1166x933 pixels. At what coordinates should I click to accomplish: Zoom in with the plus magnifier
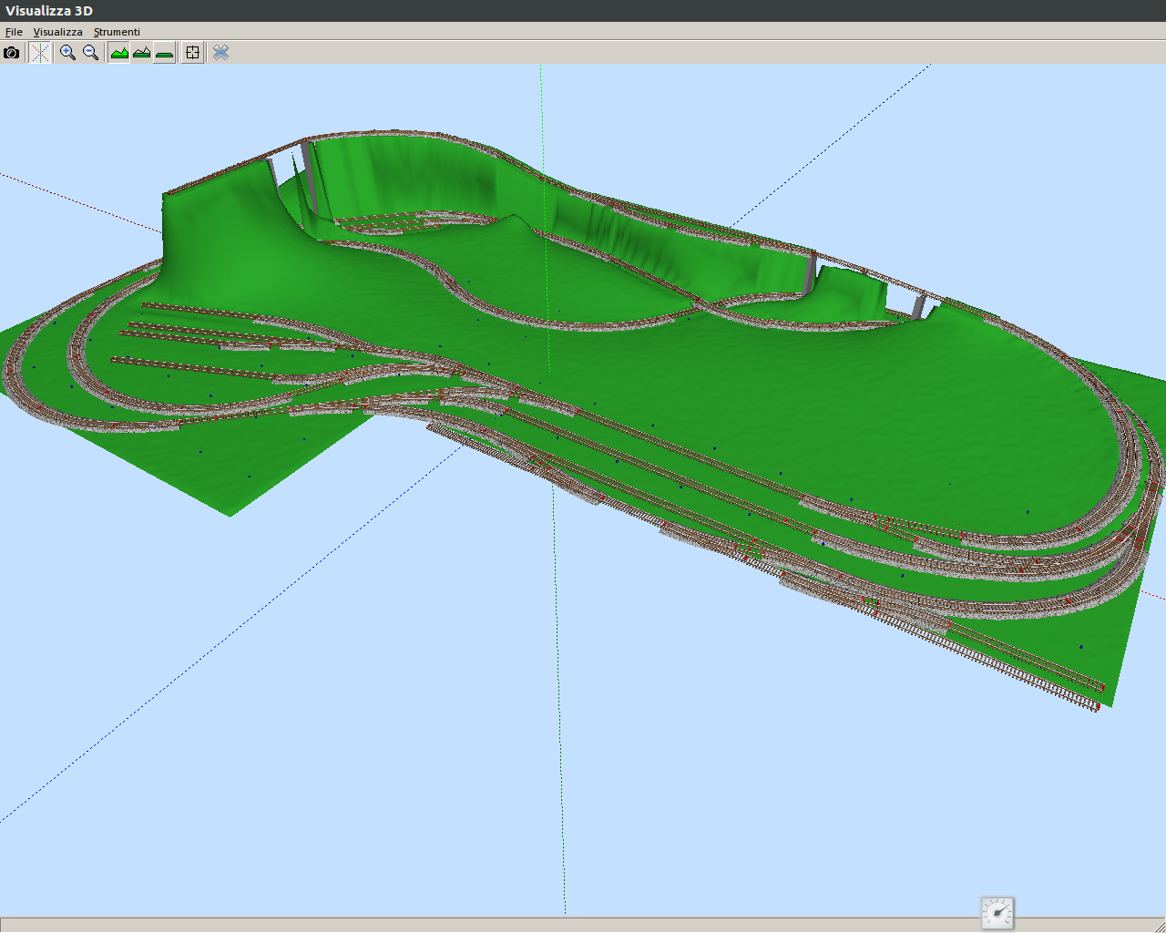click(67, 53)
